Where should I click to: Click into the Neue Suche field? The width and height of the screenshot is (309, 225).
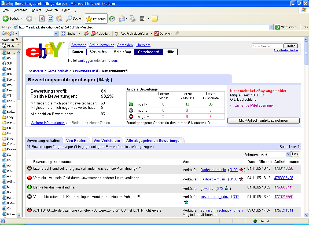click(267, 46)
